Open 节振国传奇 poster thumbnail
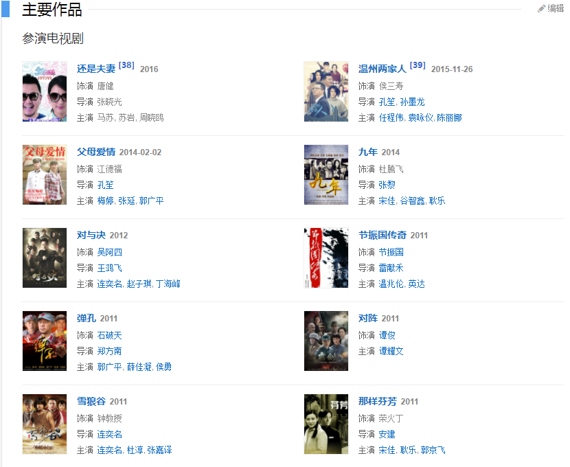This screenshot has height=467, width=570. tap(326, 258)
